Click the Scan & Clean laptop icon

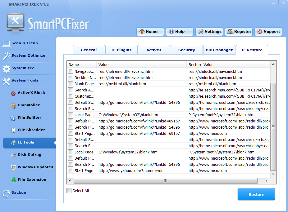point(6,44)
